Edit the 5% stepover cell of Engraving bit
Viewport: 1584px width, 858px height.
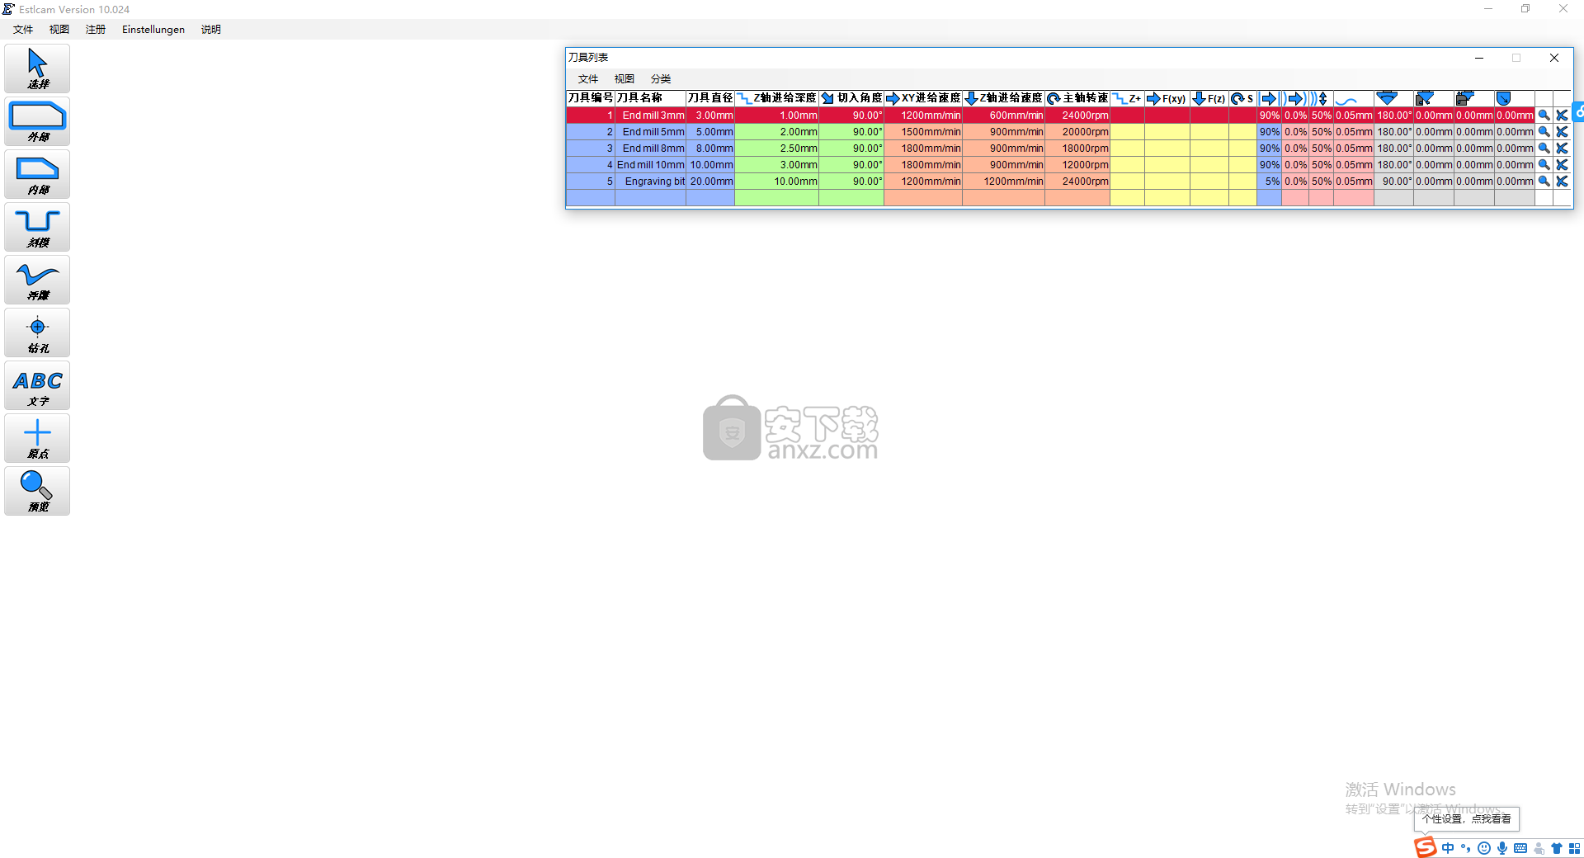(1269, 181)
